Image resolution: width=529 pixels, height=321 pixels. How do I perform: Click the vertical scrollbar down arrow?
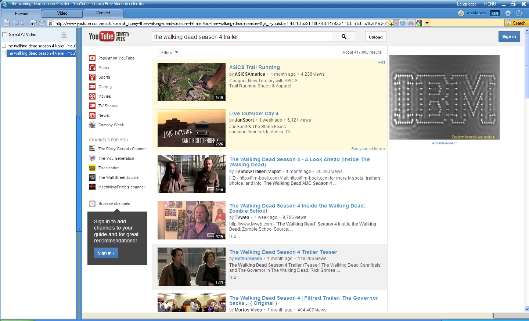(x=526, y=309)
